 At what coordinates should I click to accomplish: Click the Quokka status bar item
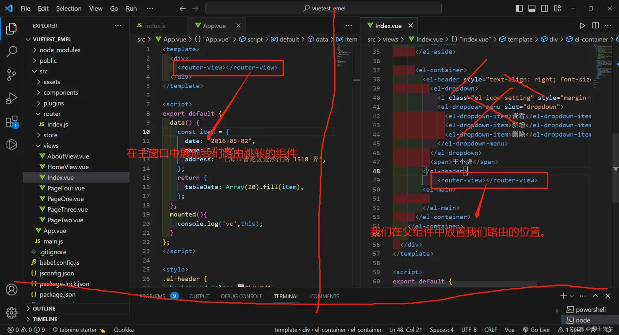124,330
